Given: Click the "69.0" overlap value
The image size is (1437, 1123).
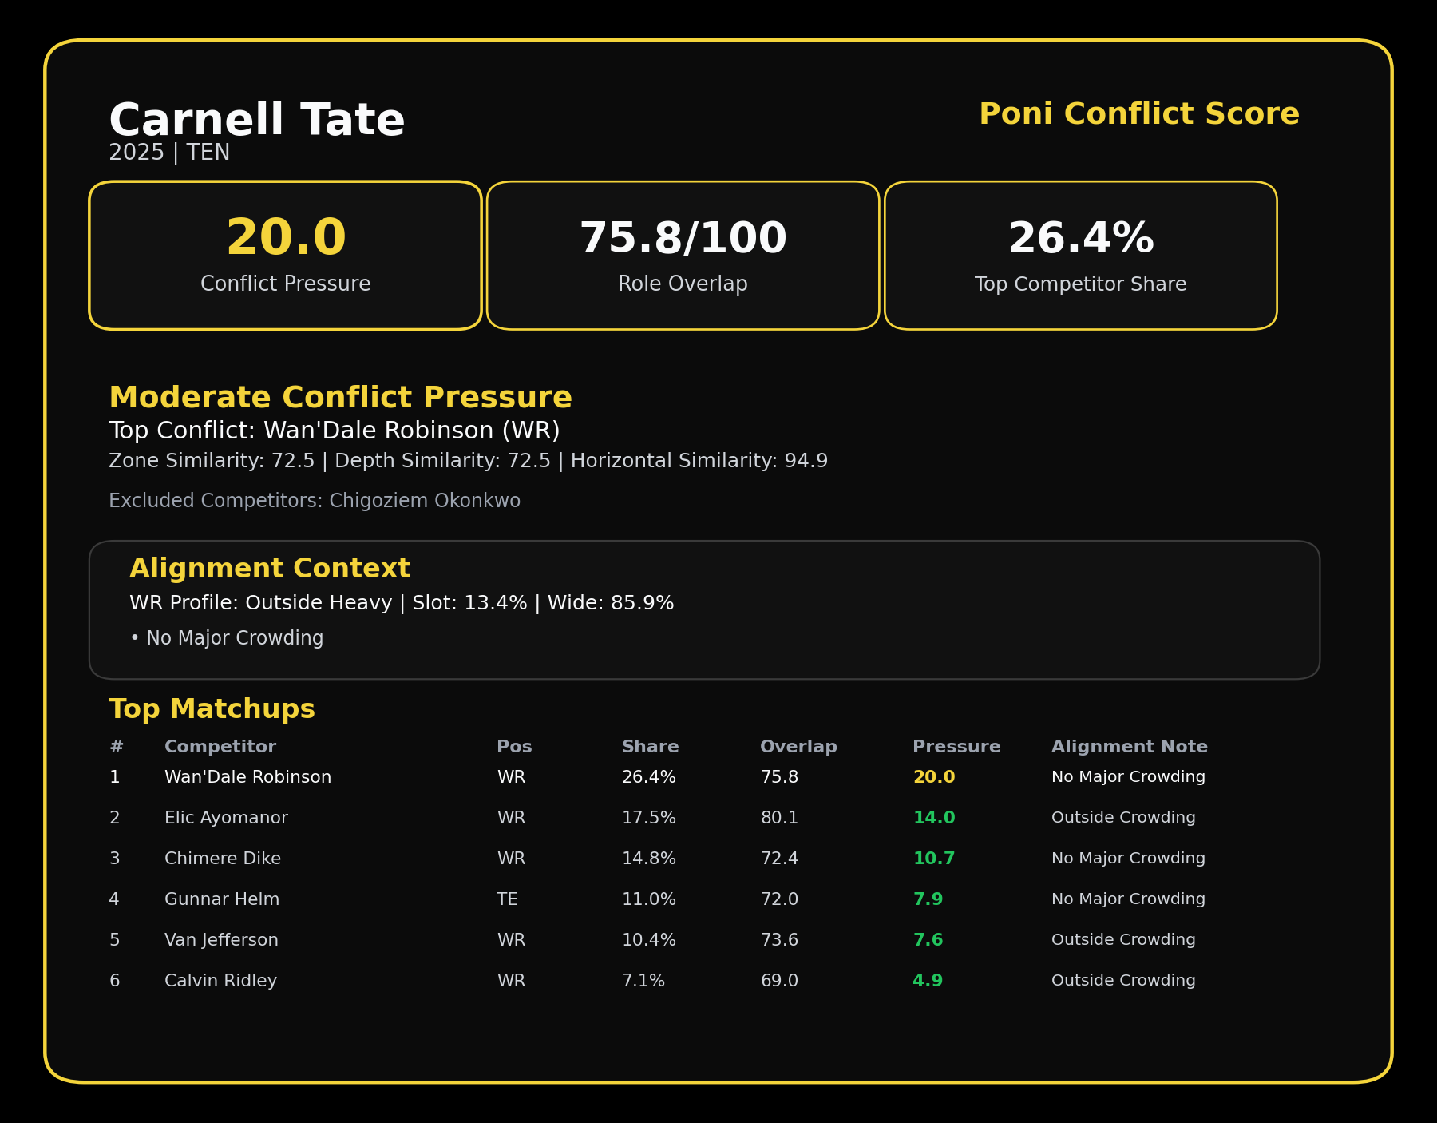Looking at the screenshot, I should point(779,981).
